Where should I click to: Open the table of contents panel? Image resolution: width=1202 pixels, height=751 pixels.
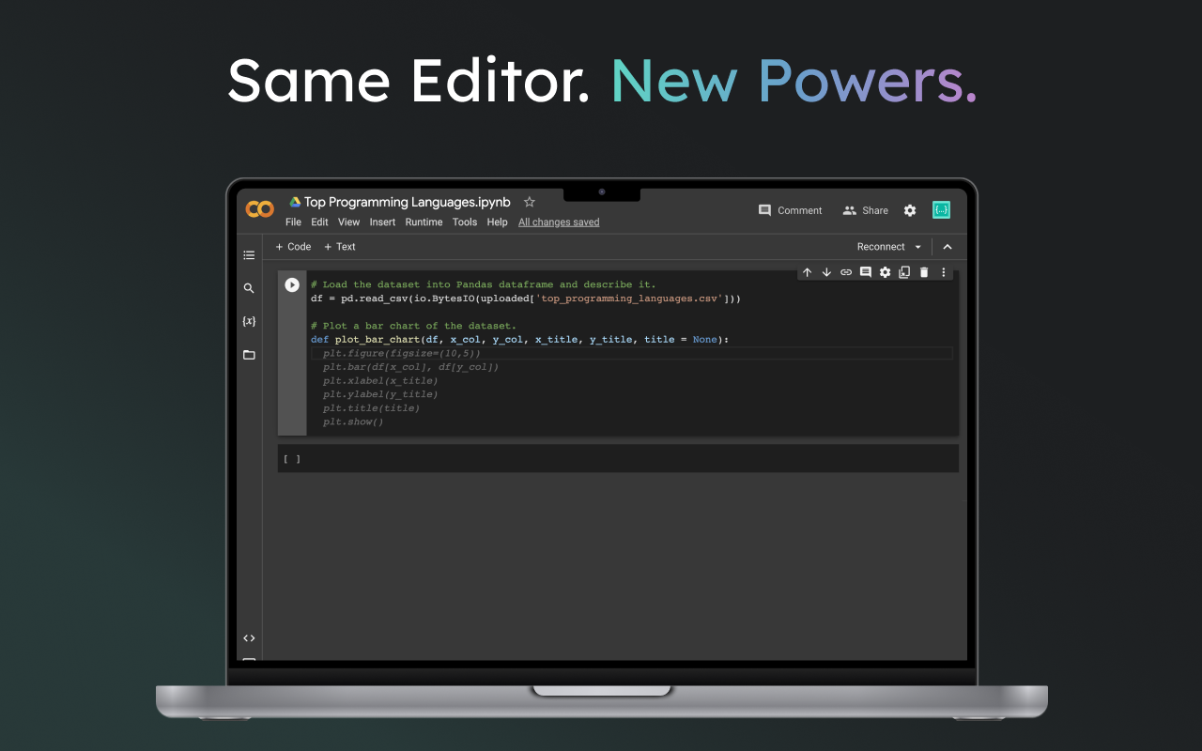[x=249, y=254]
